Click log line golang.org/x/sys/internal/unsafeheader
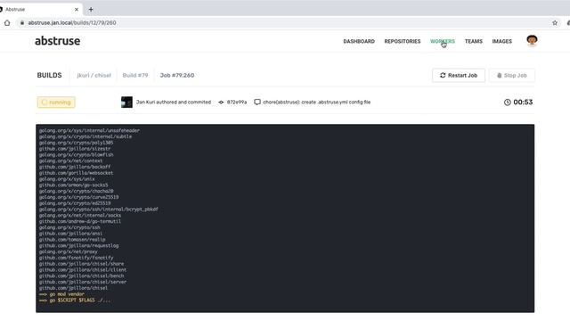Screen dimensions: 570x321 [x=89, y=130]
